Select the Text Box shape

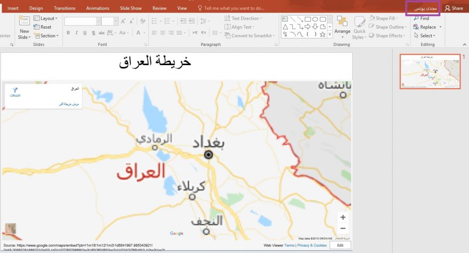(x=285, y=19)
